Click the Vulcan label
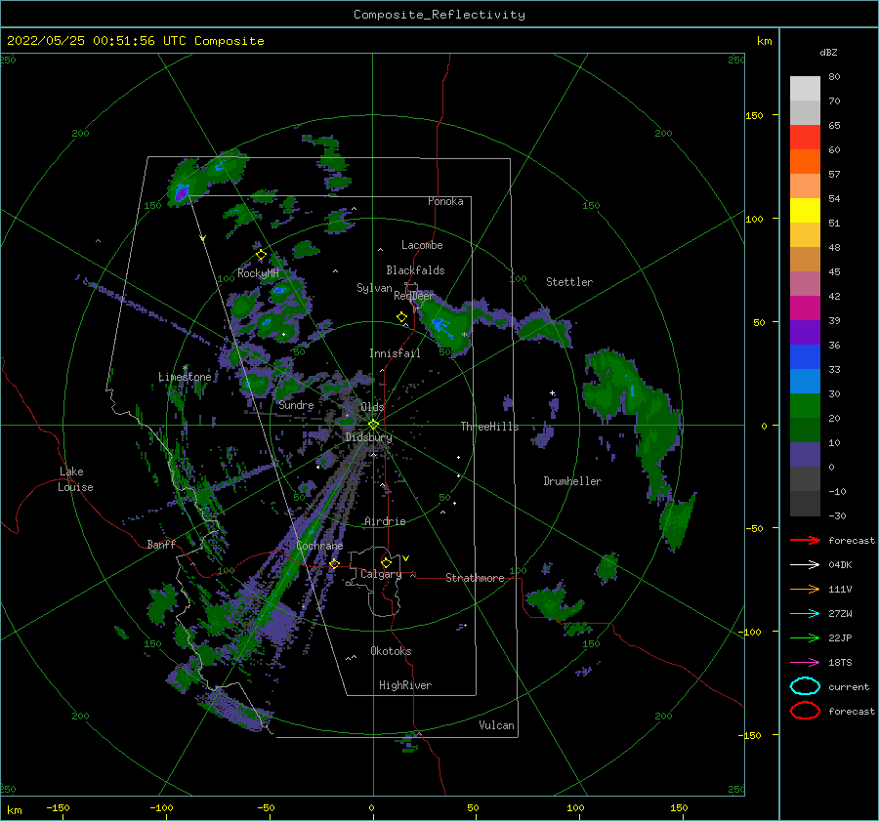This screenshot has width=879, height=821. coord(496,725)
